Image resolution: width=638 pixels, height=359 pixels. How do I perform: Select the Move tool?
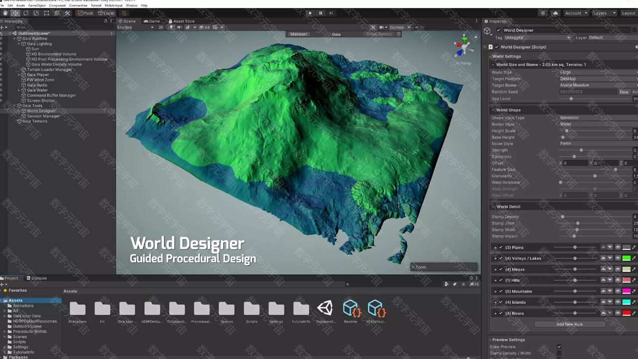[x=15, y=13]
